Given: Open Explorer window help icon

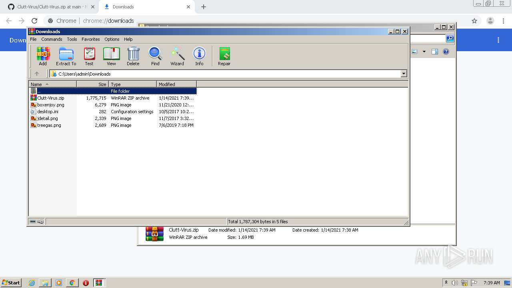Looking at the screenshot, I should click(446, 52).
